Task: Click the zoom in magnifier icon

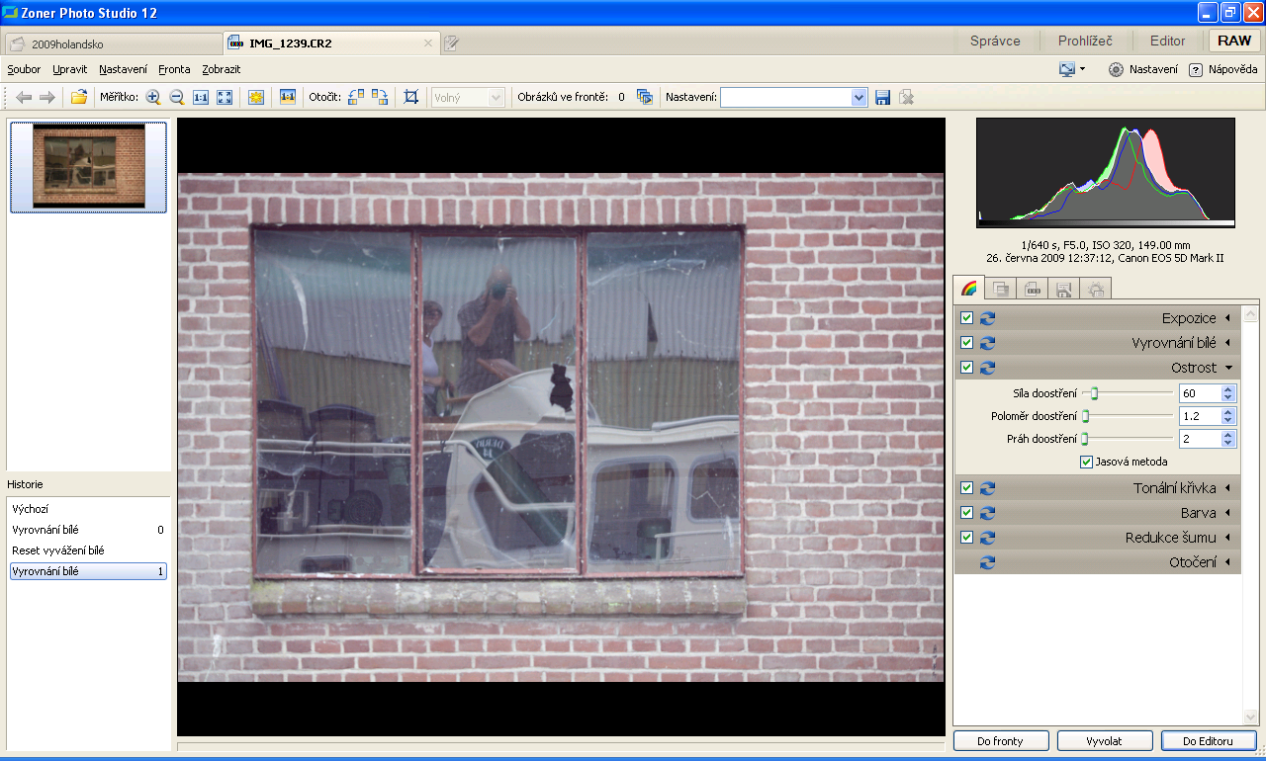Action: point(153,97)
